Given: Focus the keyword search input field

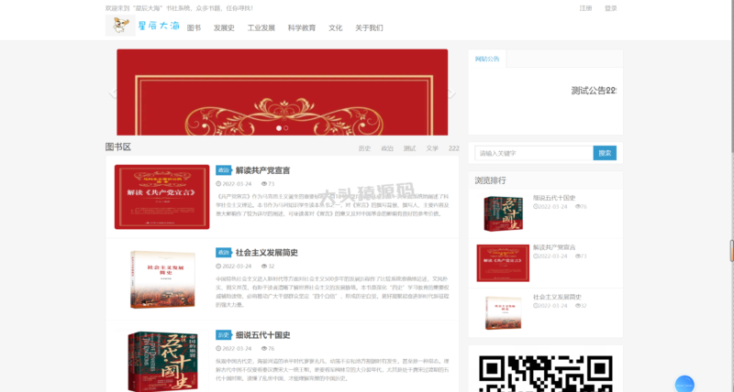Looking at the screenshot, I should 532,153.
